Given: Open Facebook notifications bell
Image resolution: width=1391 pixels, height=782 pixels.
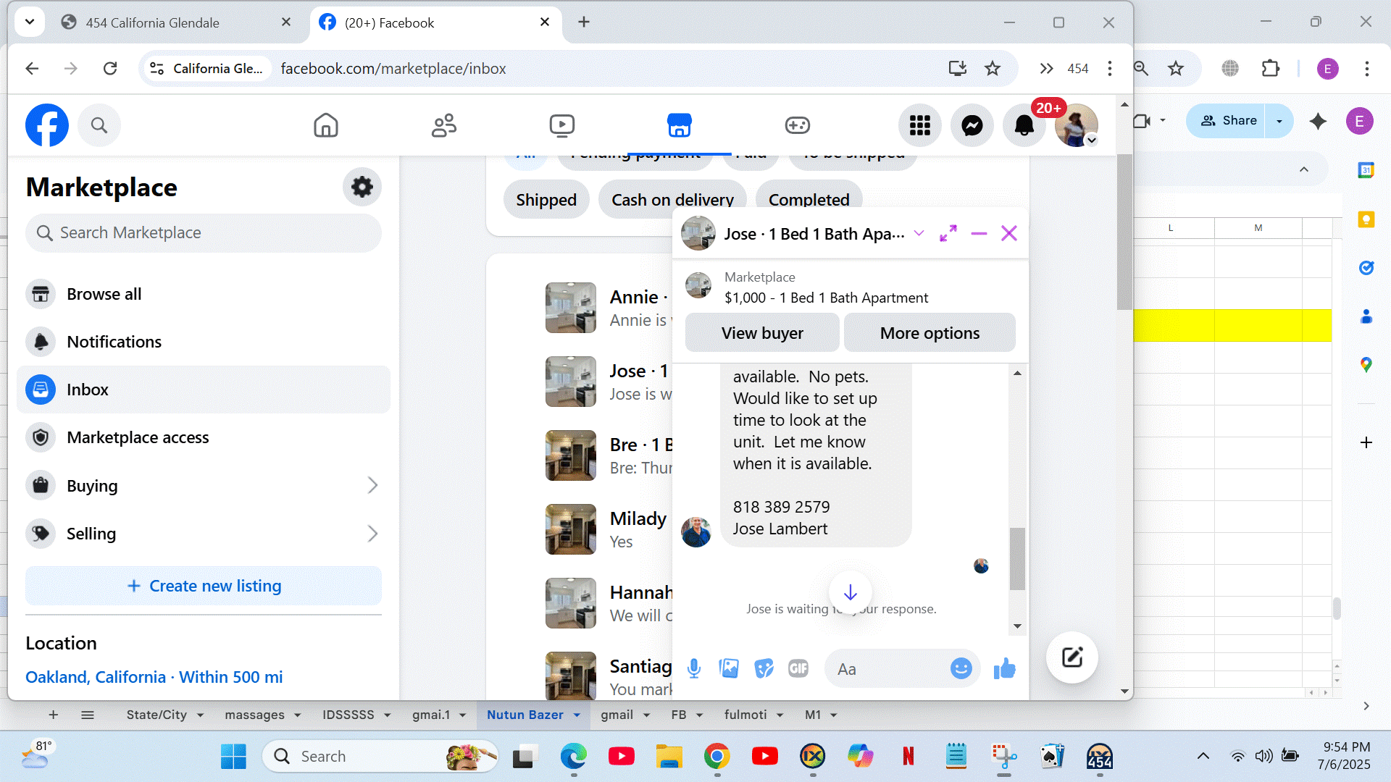Looking at the screenshot, I should pyautogui.click(x=1024, y=125).
